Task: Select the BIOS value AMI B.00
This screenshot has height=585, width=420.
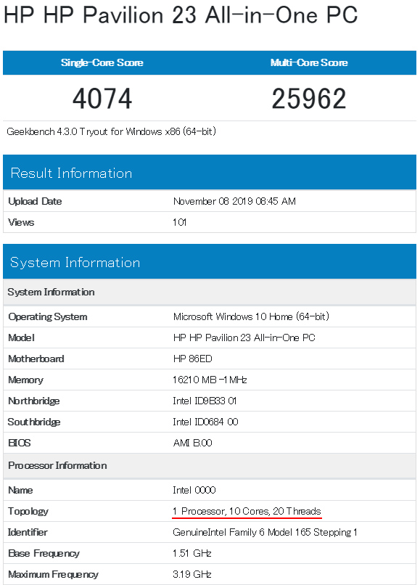Action: pyautogui.click(x=192, y=443)
